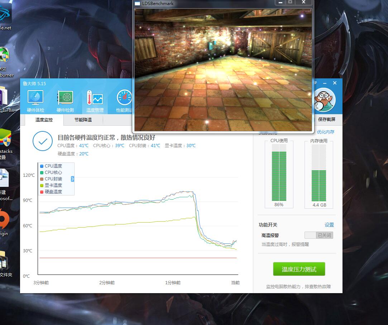Click CPU温度 41℃ reading
This screenshot has width=388, height=325.
tap(73, 146)
